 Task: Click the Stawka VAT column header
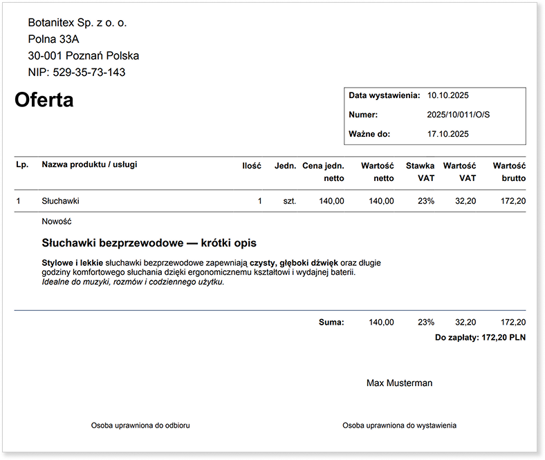[x=421, y=172]
